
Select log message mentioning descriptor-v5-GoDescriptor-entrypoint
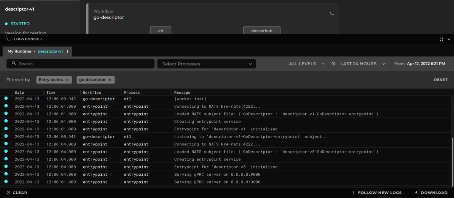276,152
